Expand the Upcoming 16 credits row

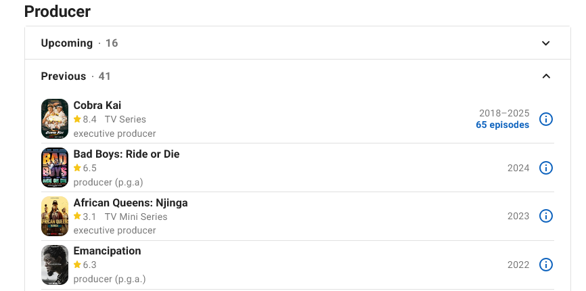(x=298, y=43)
